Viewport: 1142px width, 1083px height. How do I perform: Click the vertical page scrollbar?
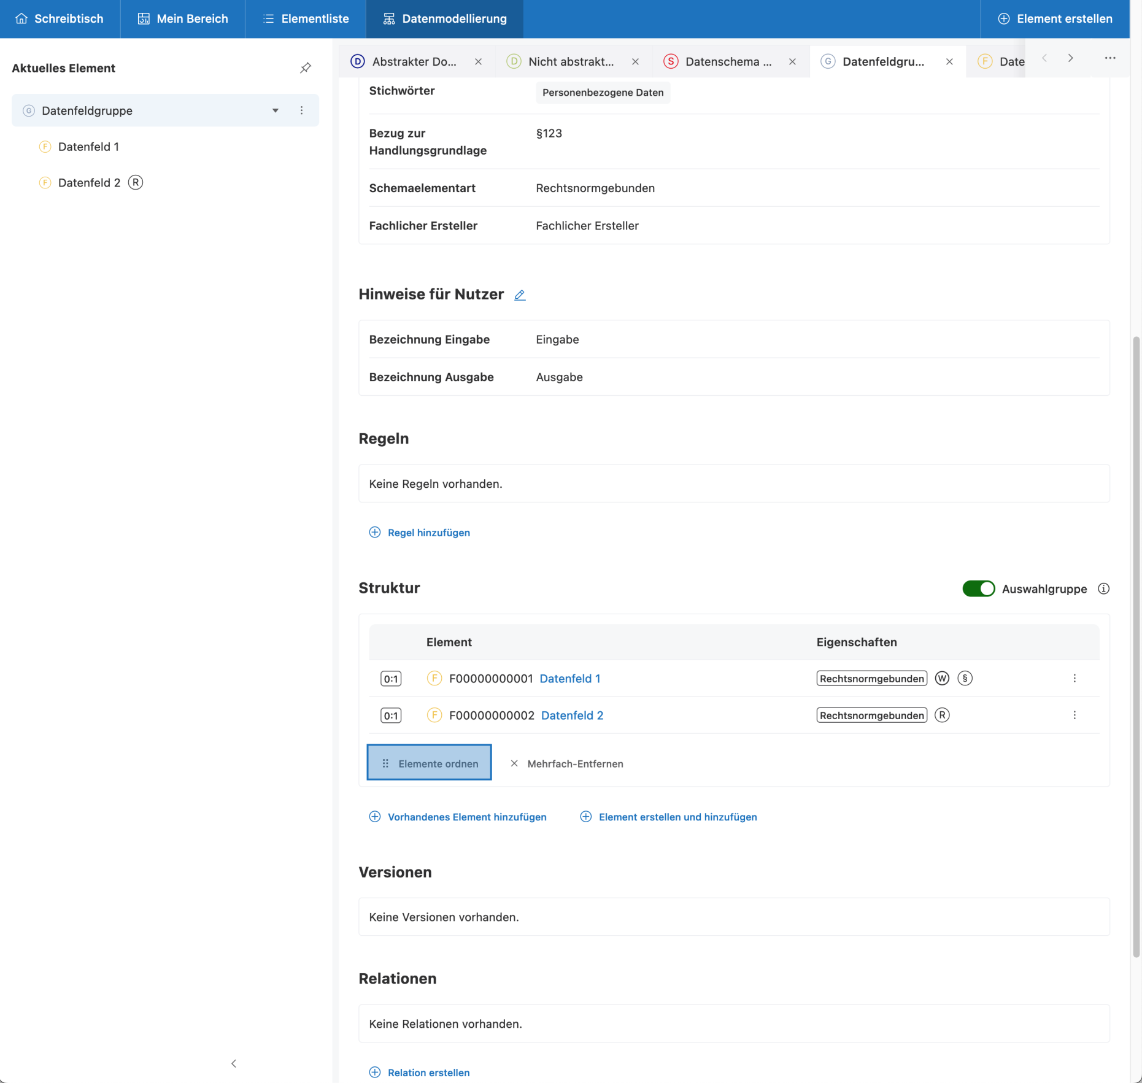point(1136,644)
